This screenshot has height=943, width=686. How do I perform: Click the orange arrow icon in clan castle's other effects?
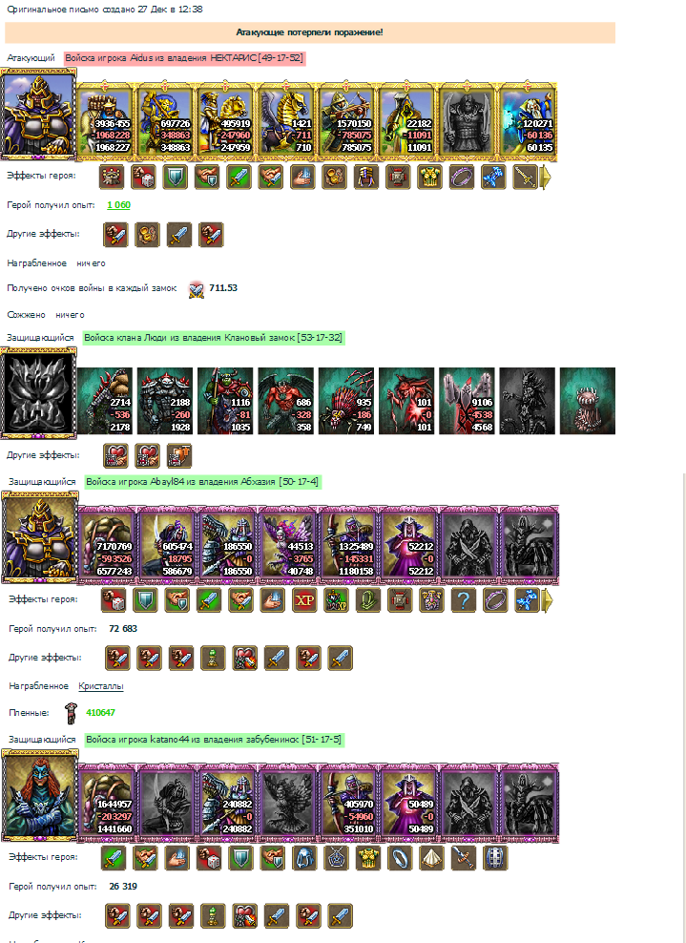click(x=179, y=456)
